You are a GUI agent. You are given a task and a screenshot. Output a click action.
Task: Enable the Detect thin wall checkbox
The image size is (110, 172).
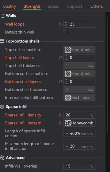tap(66, 32)
